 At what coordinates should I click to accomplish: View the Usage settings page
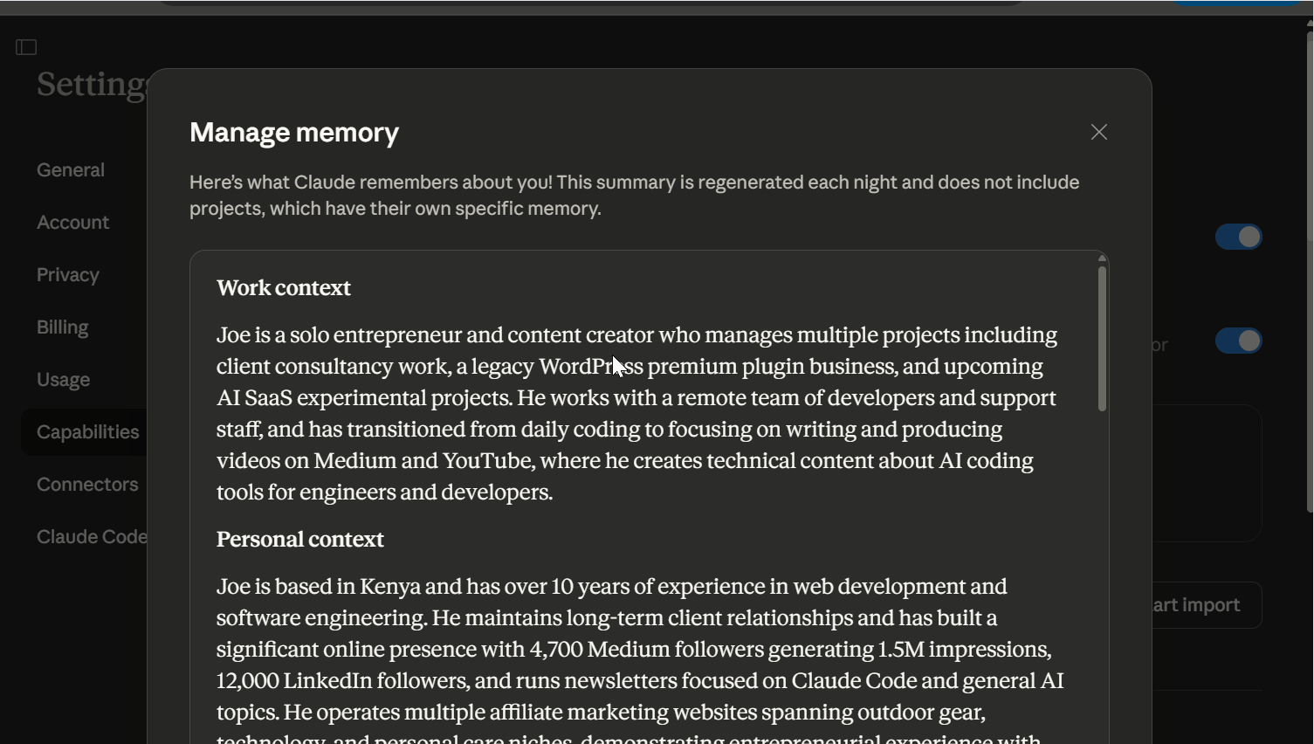pos(64,380)
